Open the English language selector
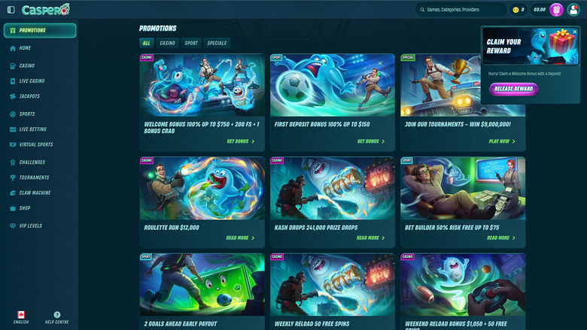587x330 pixels. [x=21, y=318]
